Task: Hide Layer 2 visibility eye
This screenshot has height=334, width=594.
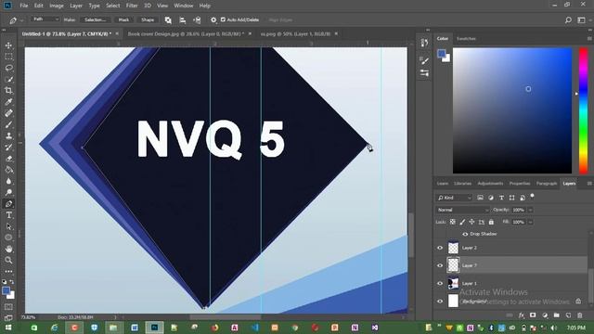Action: pos(440,248)
